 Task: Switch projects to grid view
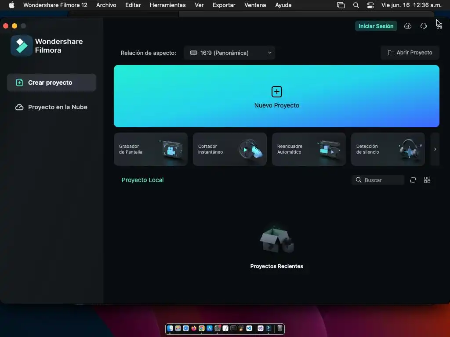[427, 180]
